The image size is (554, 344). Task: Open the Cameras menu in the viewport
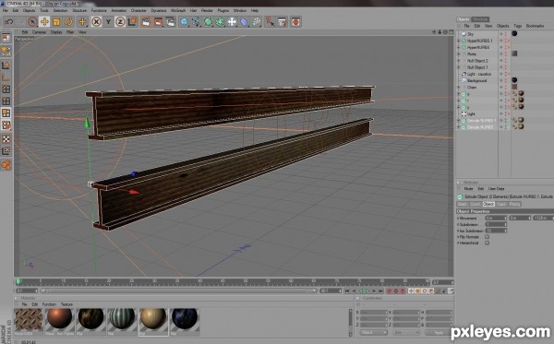pyautogui.click(x=39, y=32)
